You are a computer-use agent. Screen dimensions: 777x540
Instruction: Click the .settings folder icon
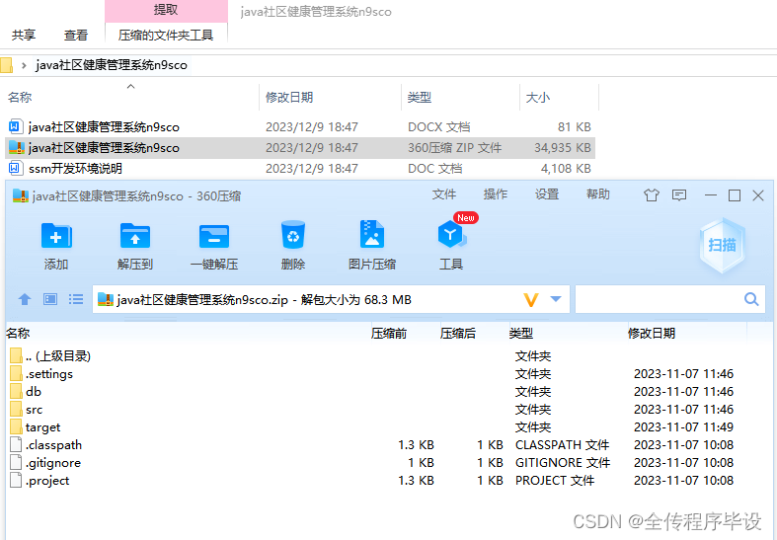(x=16, y=373)
